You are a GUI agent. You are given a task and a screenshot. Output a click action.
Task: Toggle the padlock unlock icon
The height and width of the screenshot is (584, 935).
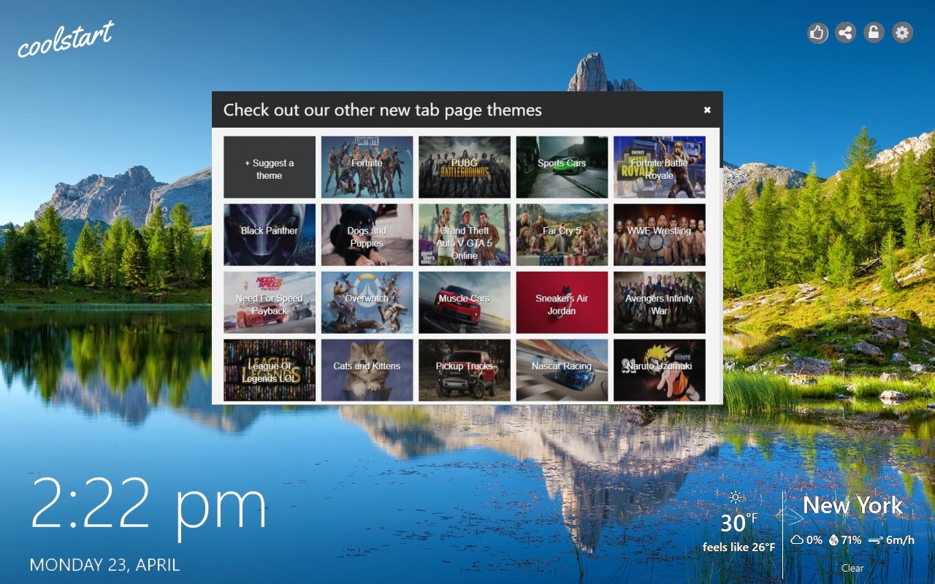click(x=874, y=32)
